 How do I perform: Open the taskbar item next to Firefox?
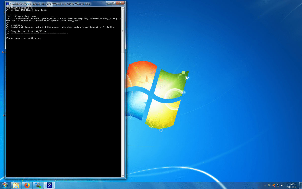pos(39,185)
